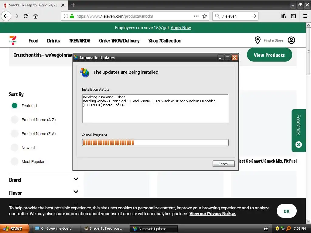311x233 pixels.
Task: Expand the Brand filter section
Action: coord(43,180)
